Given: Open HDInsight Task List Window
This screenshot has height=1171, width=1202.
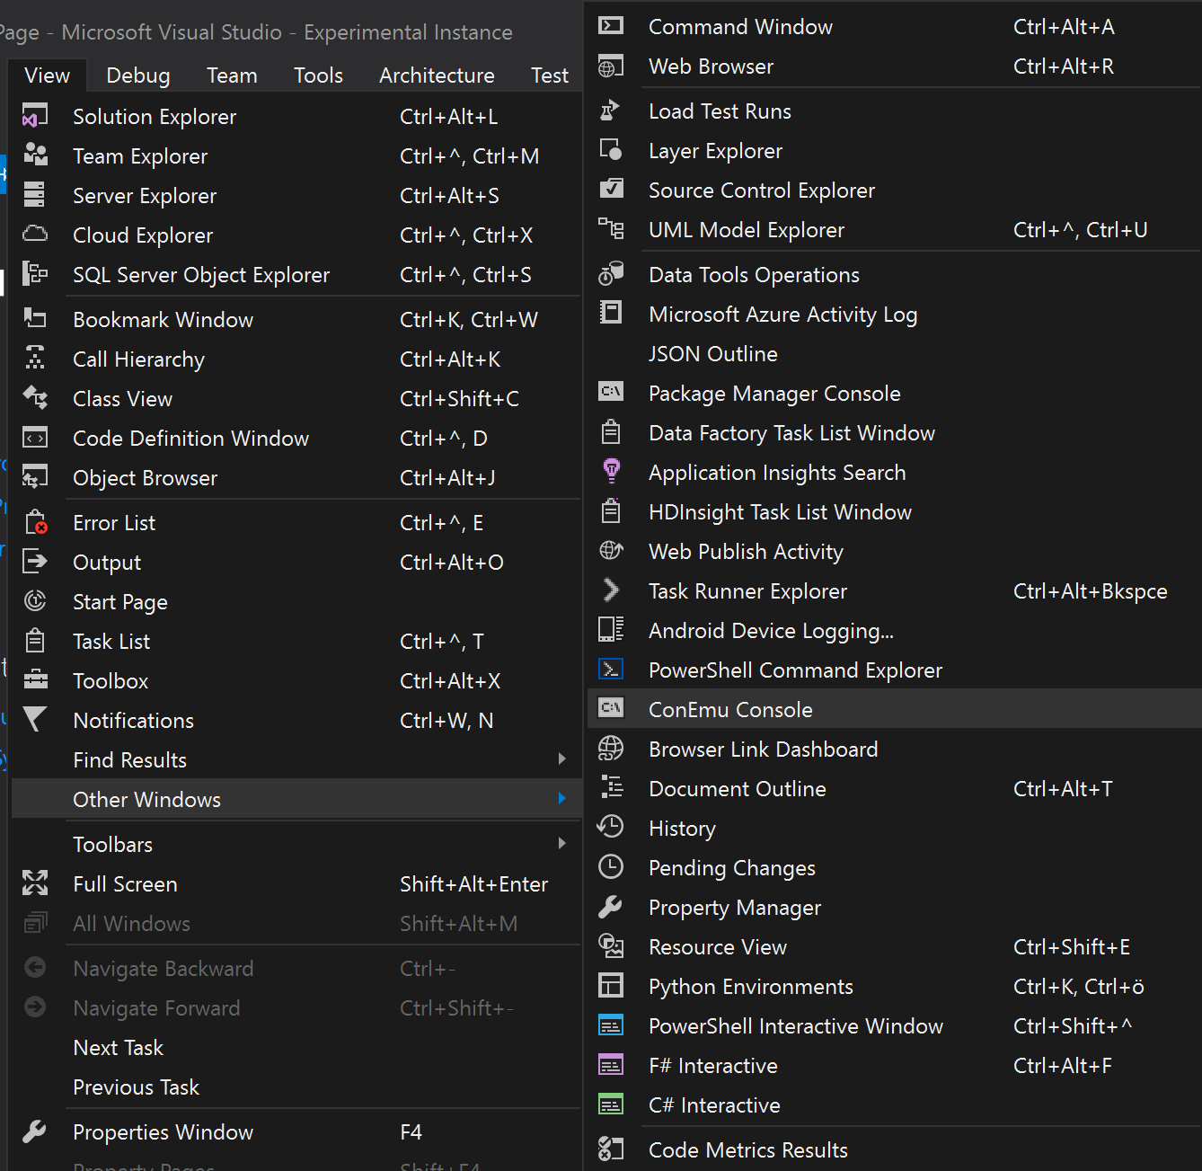Looking at the screenshot, I should tap(894, 512).
